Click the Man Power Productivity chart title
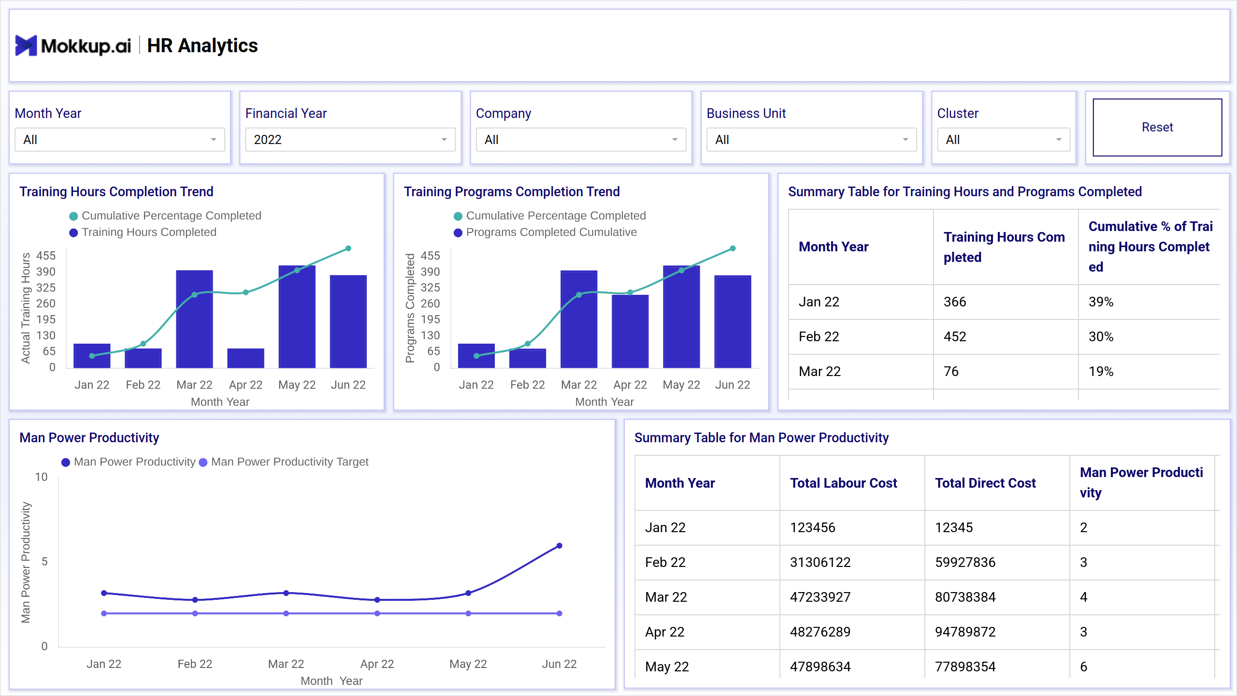 pyautogui.click(x=89, y=438)
